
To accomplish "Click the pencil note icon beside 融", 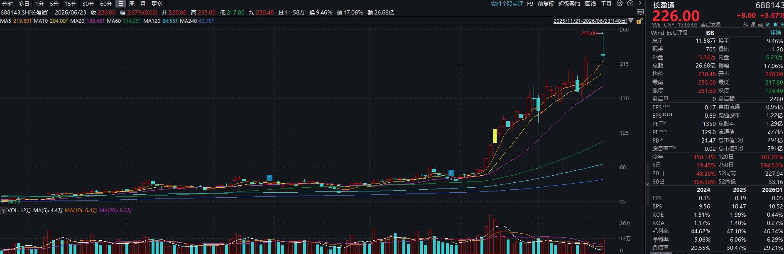I will [x=768, y=24].
